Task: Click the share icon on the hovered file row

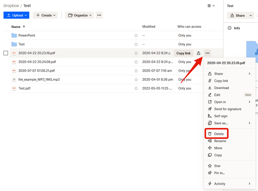Action: click(199, 53)
